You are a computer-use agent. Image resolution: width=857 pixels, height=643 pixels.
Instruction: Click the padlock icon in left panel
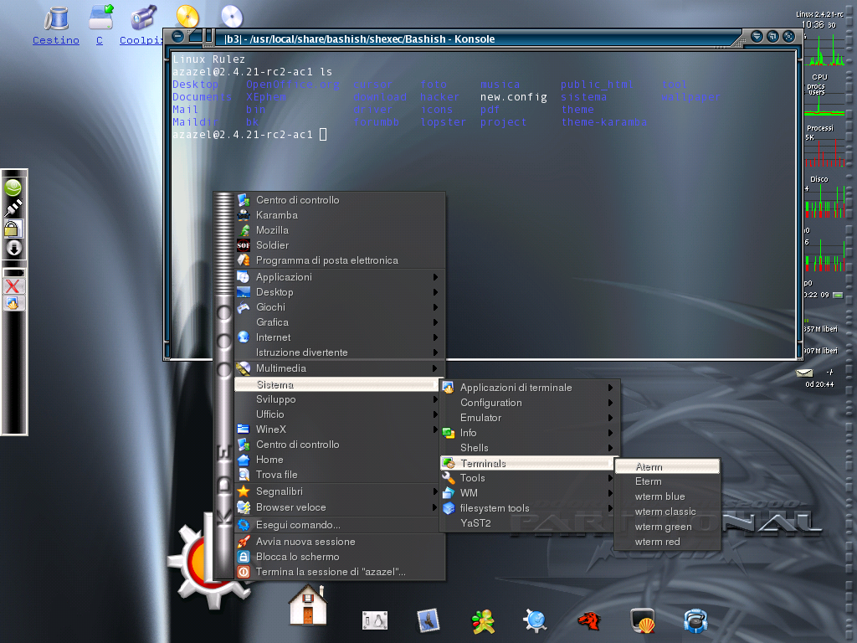[13, 228]
